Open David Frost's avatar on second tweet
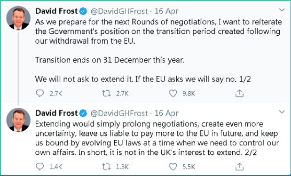 pyautogui.click(x=18, y=120)
